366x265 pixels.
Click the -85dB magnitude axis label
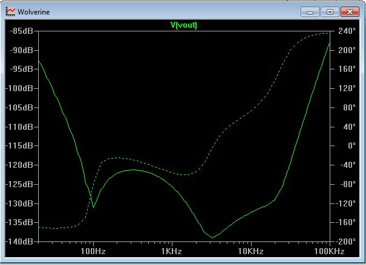click(x=21, y=31)
